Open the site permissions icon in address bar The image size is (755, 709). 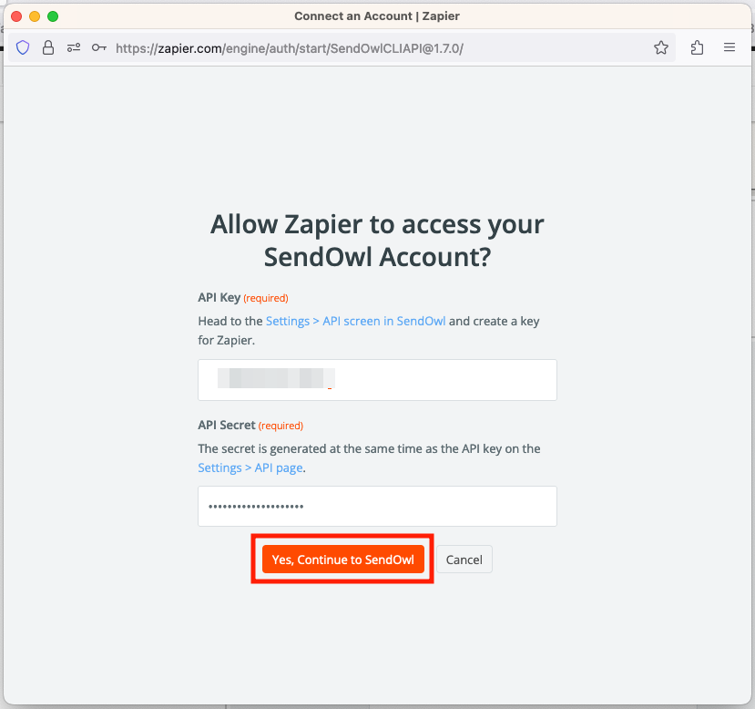point(74,47)
